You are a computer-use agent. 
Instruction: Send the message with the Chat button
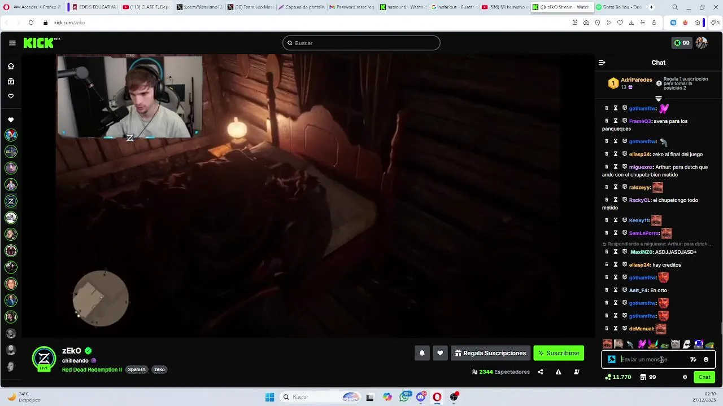pyautogui.click(x=704, y=377)
